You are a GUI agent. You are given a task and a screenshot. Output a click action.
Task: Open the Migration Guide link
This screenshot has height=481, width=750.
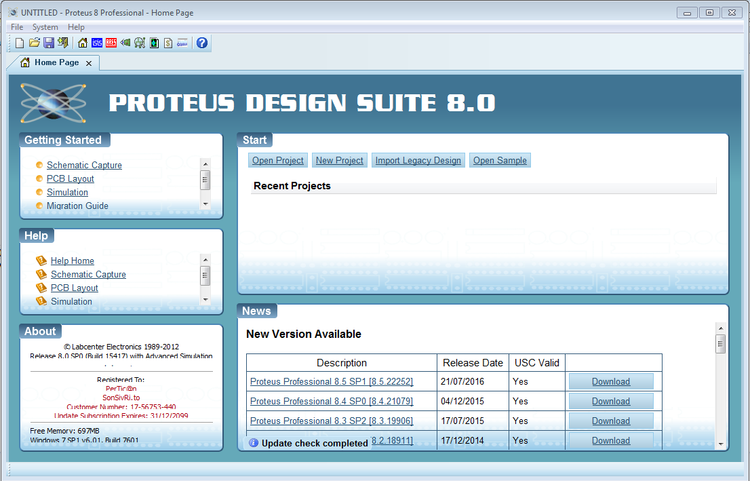point(77,206)
